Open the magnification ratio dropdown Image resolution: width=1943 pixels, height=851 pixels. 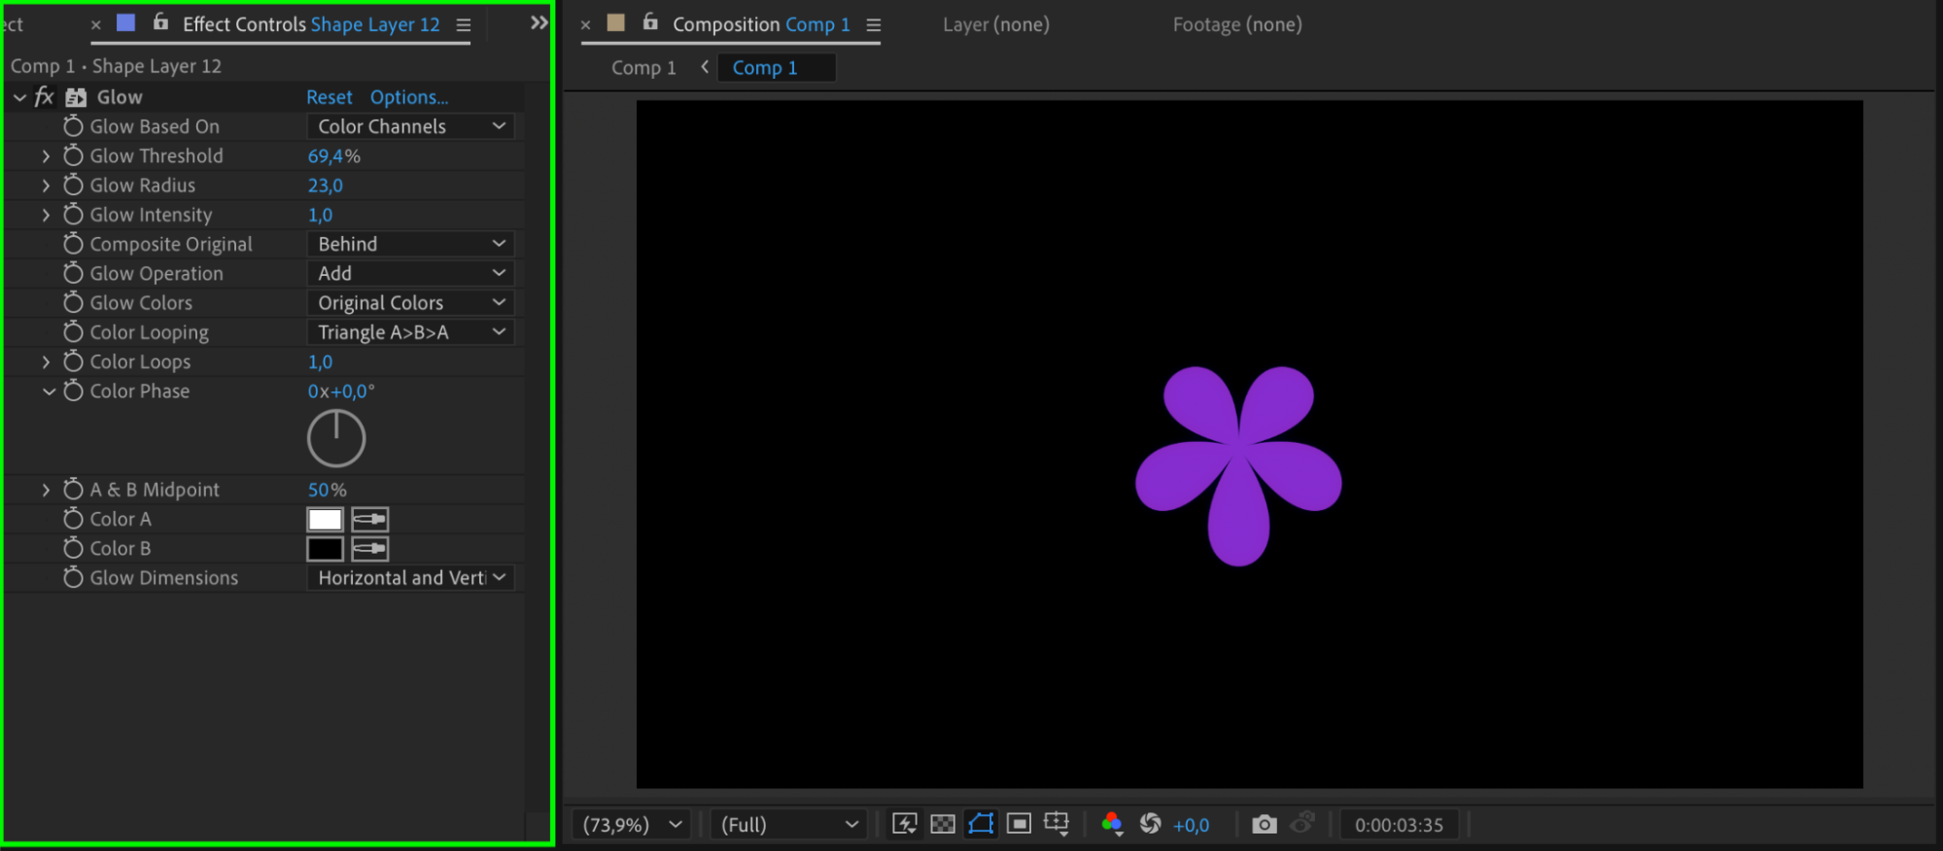tap(632, 825)
